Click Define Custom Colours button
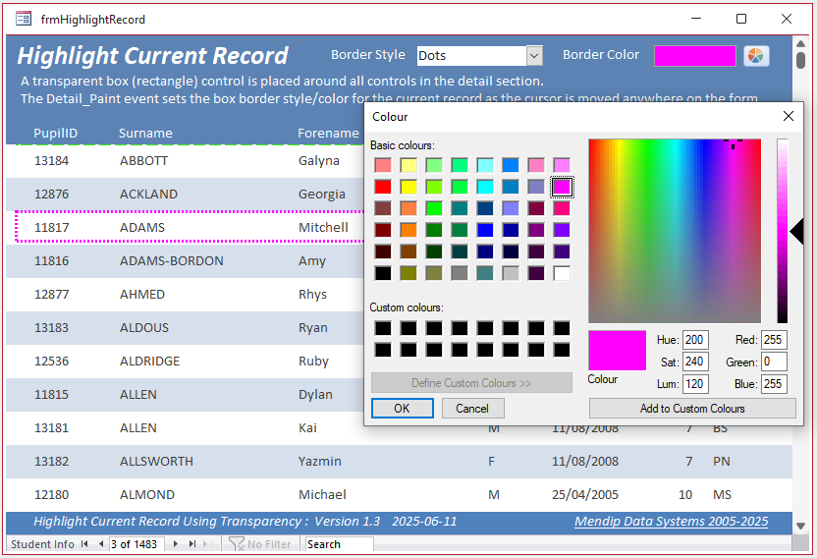The width and height of the screenshot is (817, 558). tap(471, 383)
